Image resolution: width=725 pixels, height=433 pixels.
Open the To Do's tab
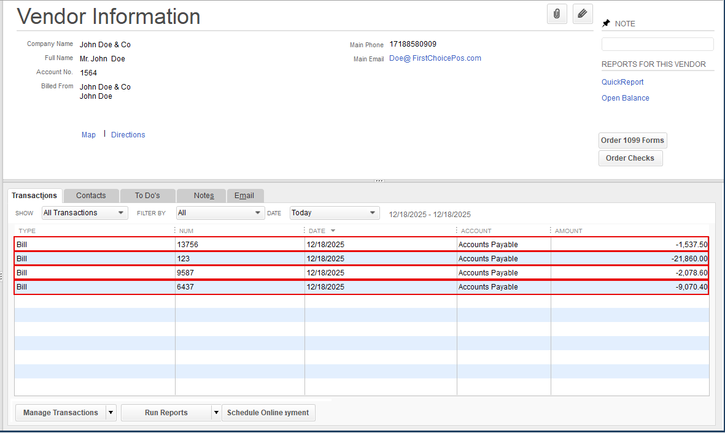click(x=147, y=196)
